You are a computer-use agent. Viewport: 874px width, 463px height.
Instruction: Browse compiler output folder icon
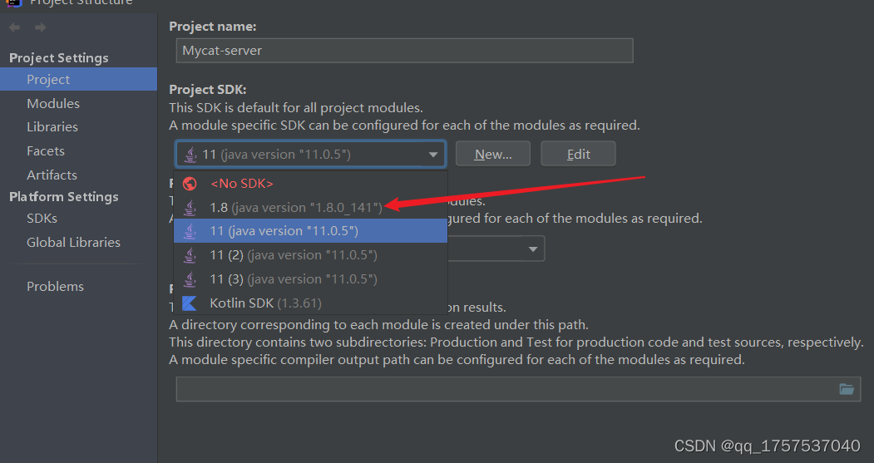pos(846,389)
